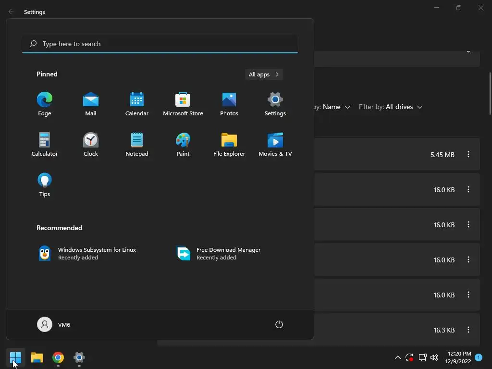
Task: Open network status tray icon
Action: (x=422, y=357)
